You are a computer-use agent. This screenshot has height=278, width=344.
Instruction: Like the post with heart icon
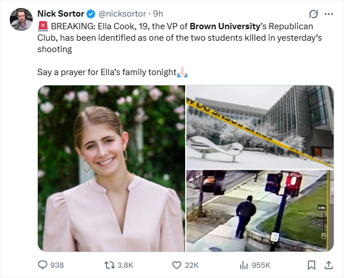[x=177, y=265]
